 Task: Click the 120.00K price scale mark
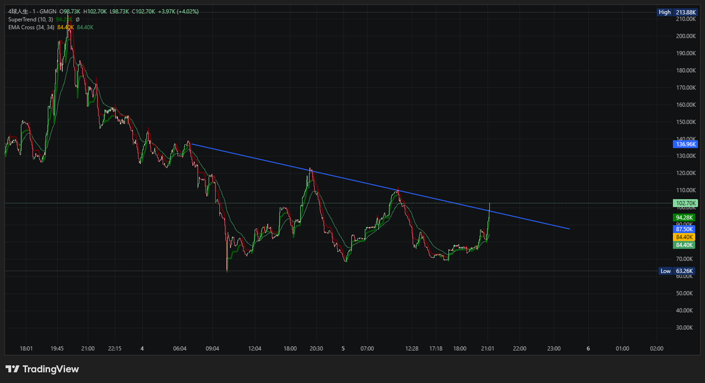(x=686, y=173)
